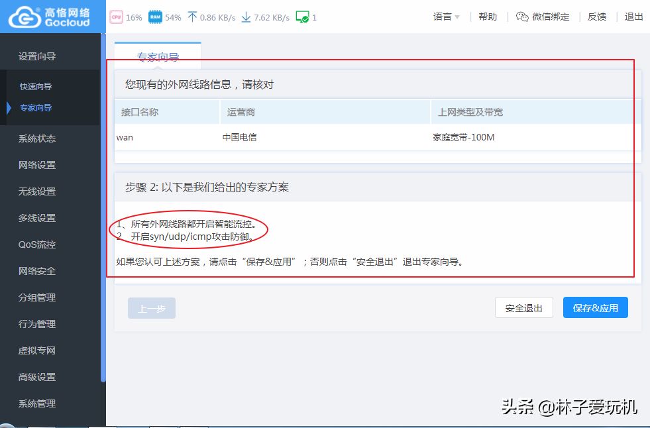
Task: Open 分组管理 menu
Action: pos(37,297)
